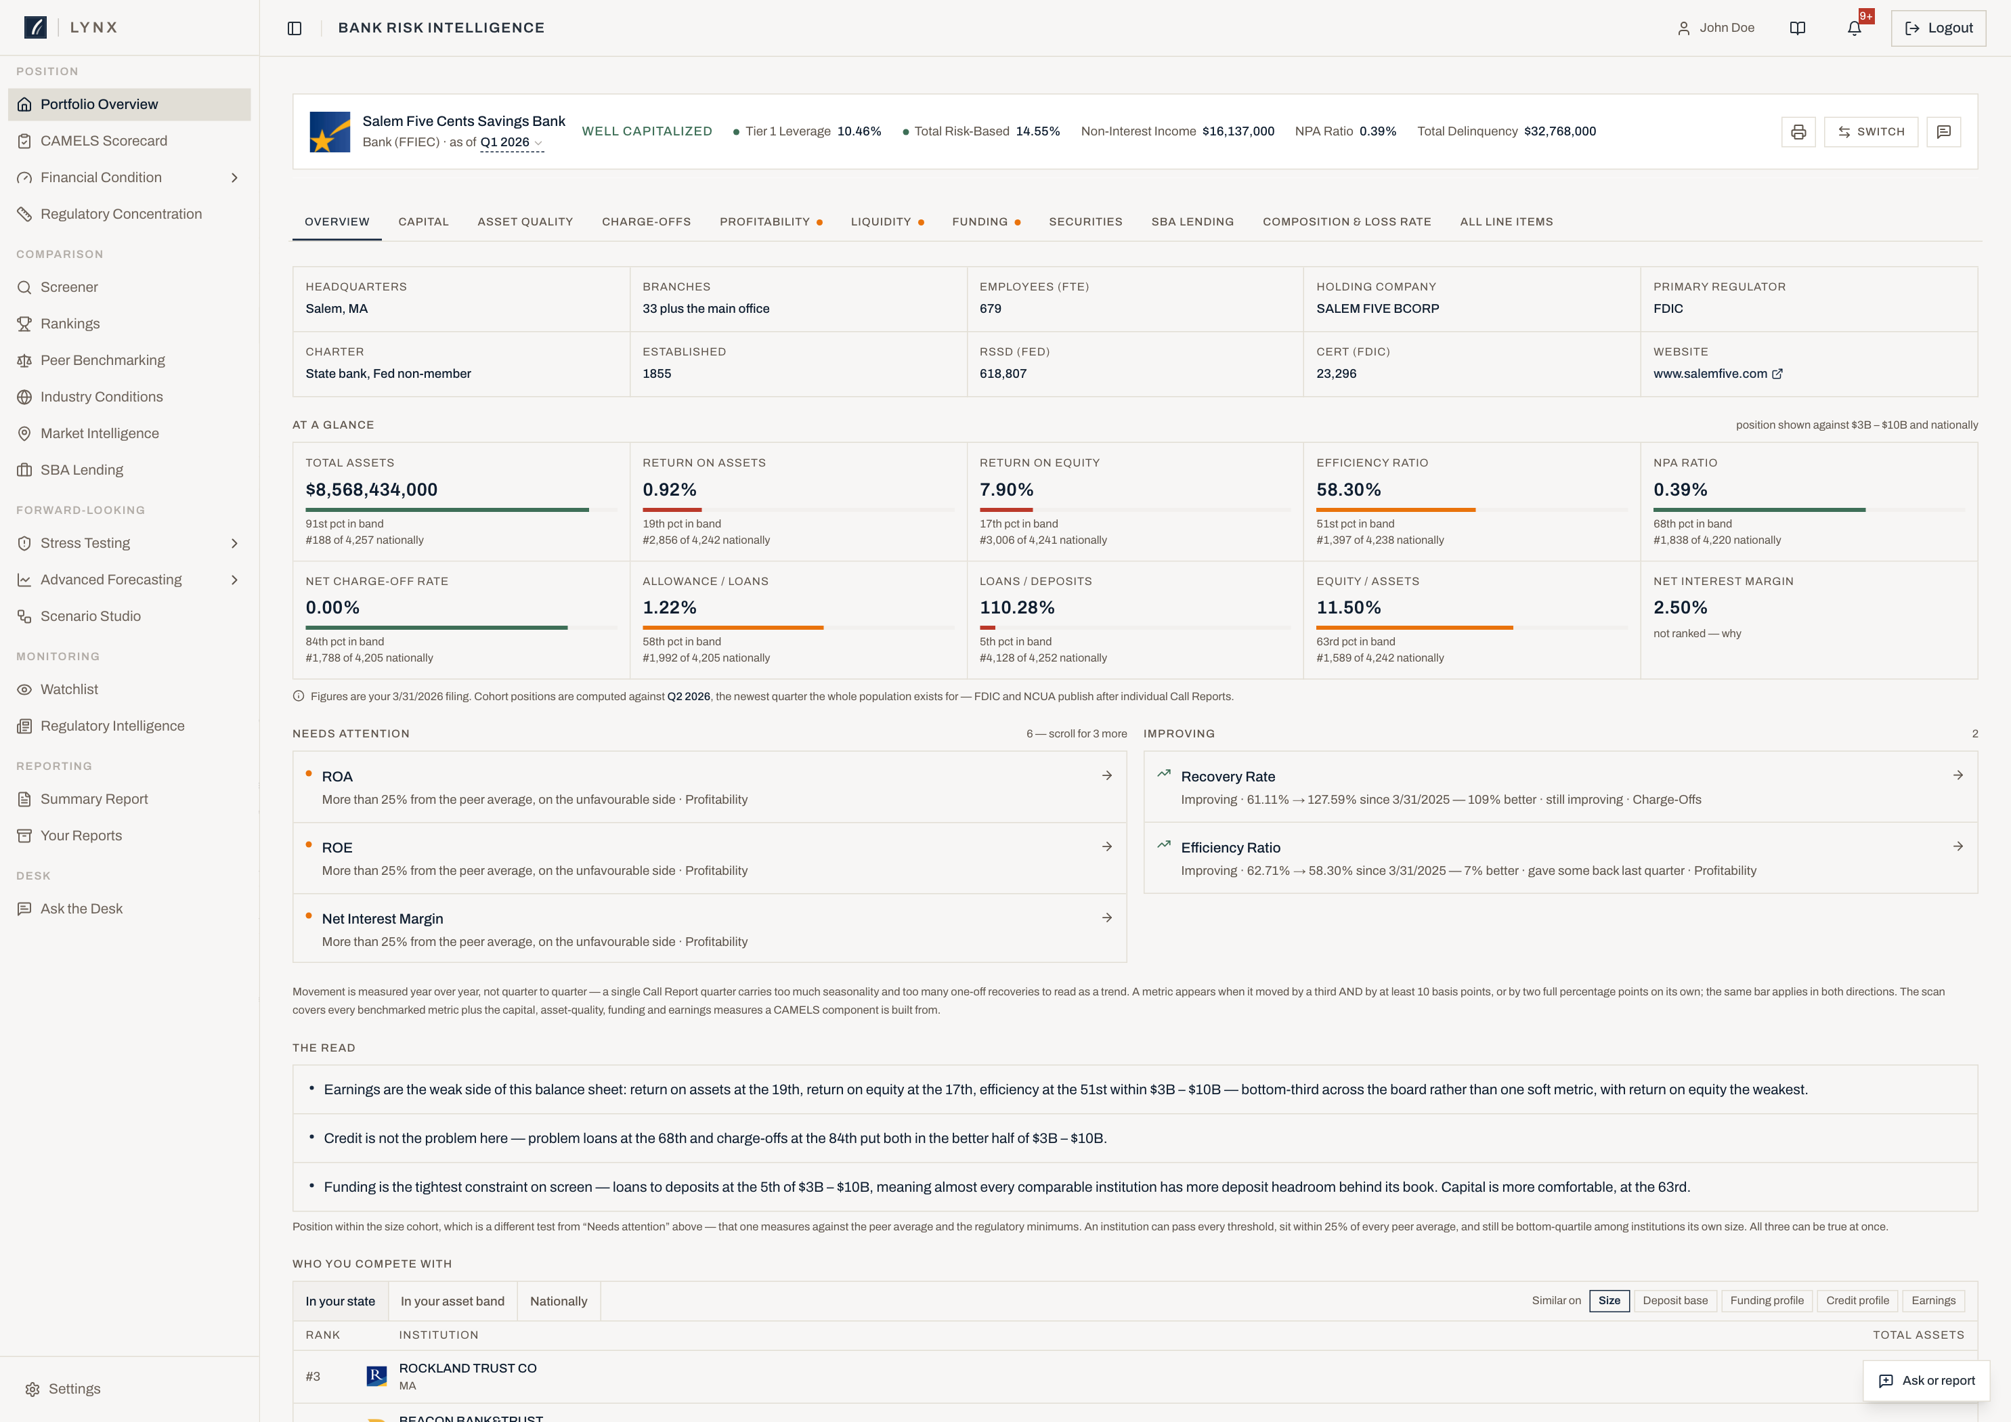Click Ask or report button
The height and width of the screenshot is (1422, 2011).
click(1927, 1381)
